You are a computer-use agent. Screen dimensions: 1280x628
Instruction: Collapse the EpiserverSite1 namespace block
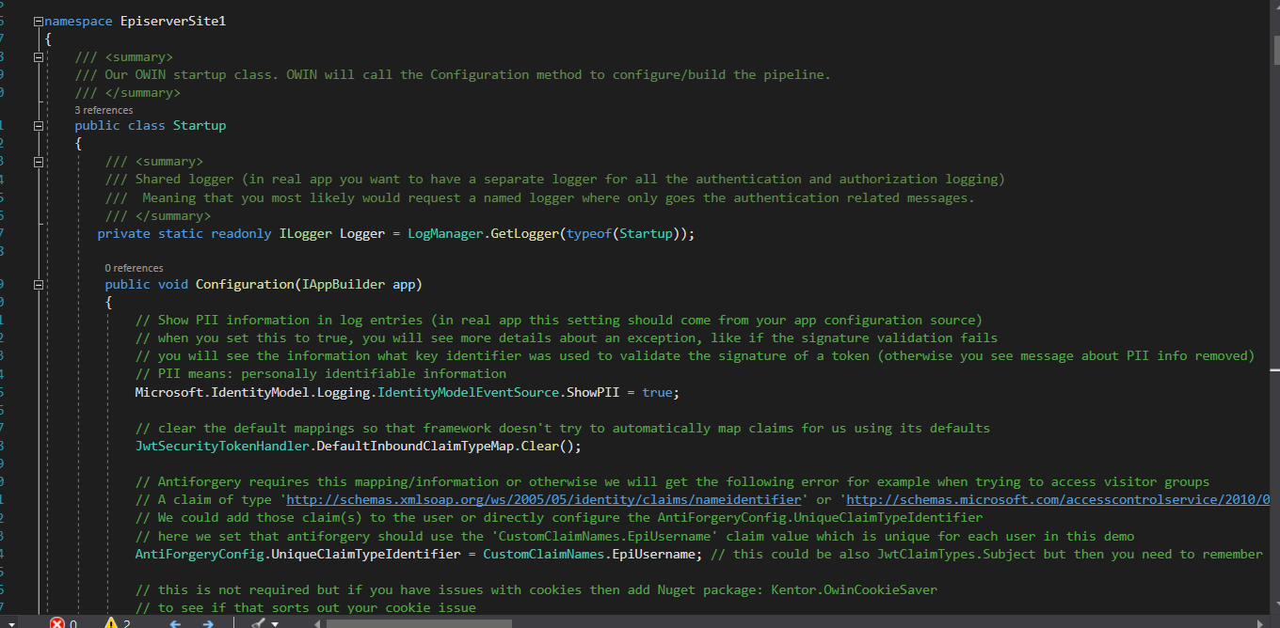coord(38,21)
